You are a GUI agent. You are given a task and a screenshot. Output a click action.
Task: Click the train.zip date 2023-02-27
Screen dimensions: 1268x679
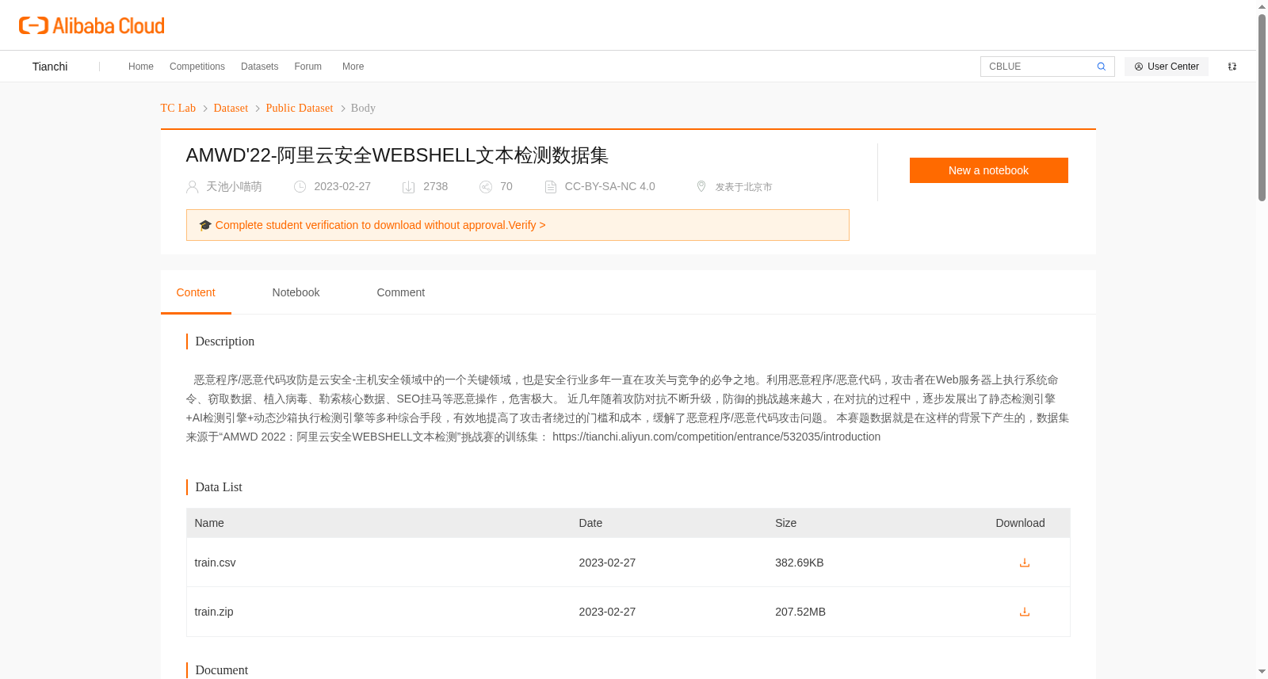607,612
